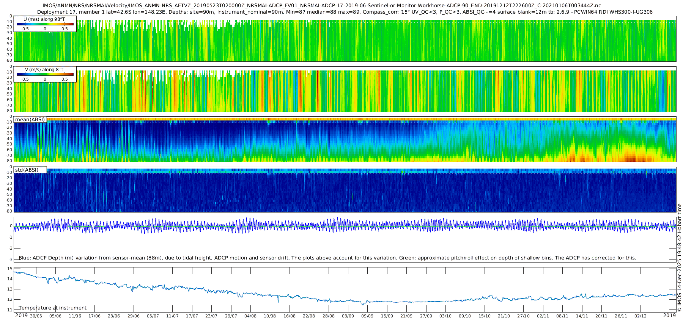Click the 30/05 date tick label
This screenshot has width=683, height=322.
(36, 316)
